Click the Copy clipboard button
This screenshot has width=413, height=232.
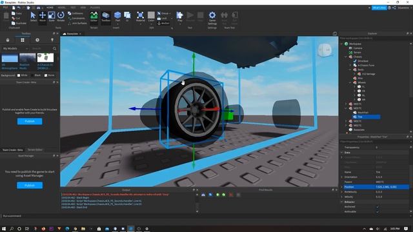[x=17, y=13]
